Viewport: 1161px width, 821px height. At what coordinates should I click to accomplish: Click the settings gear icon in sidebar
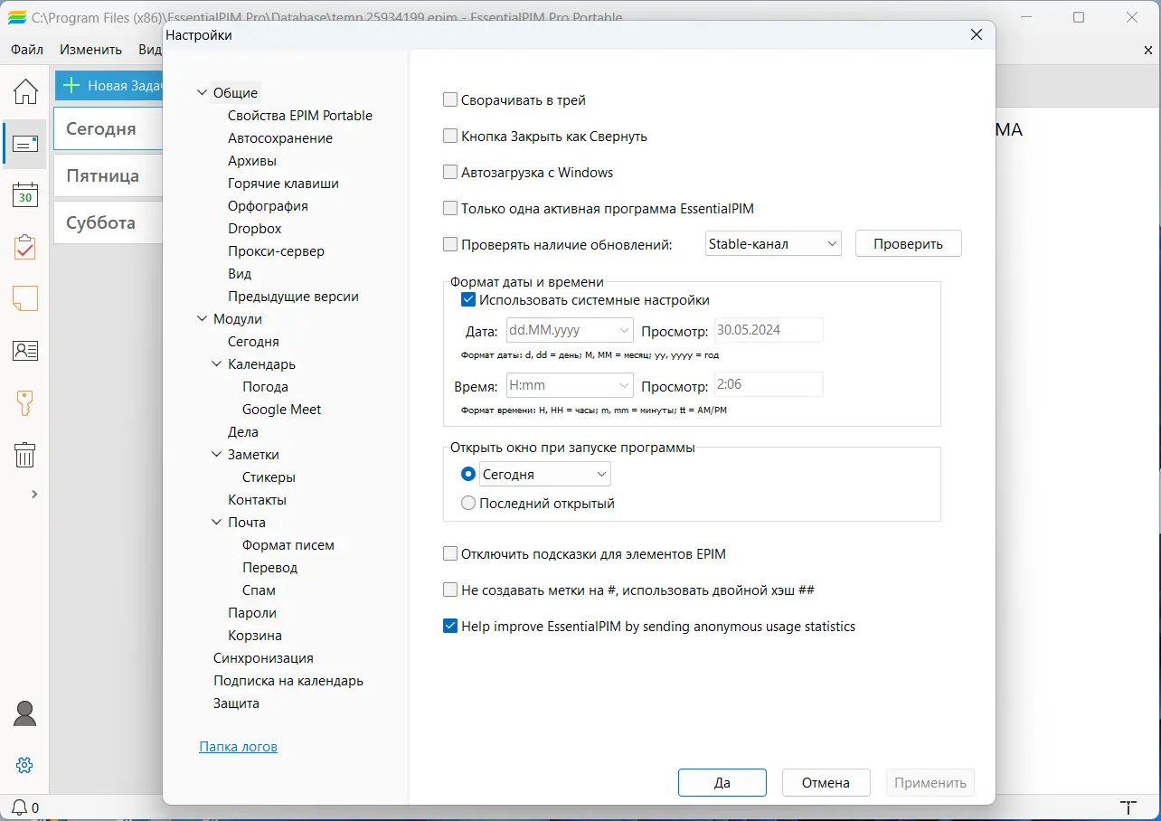pos(25,765)
